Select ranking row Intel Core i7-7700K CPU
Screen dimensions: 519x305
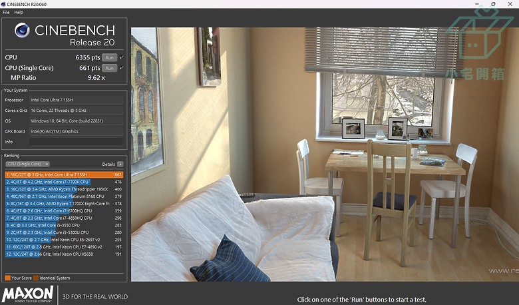pyautogui.click(x=65, y=182)
